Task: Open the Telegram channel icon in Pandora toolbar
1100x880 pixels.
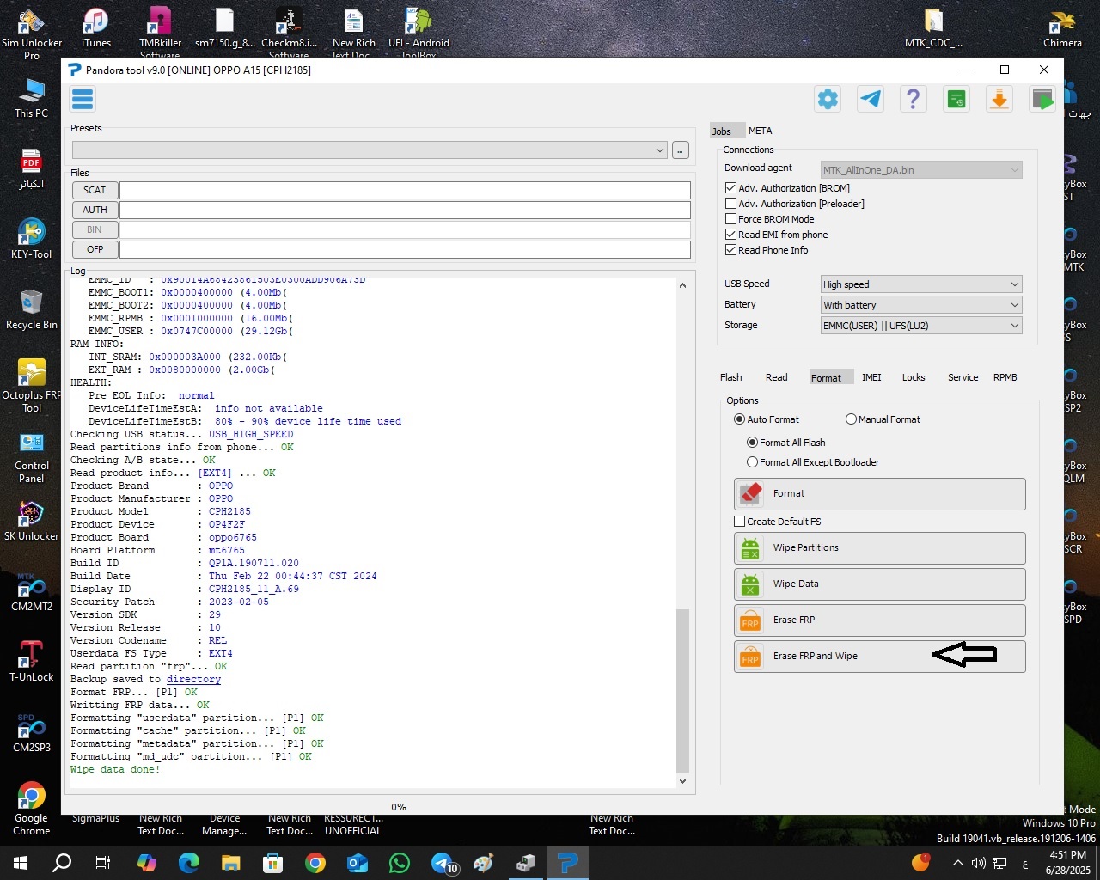Action: coord(871,100)
